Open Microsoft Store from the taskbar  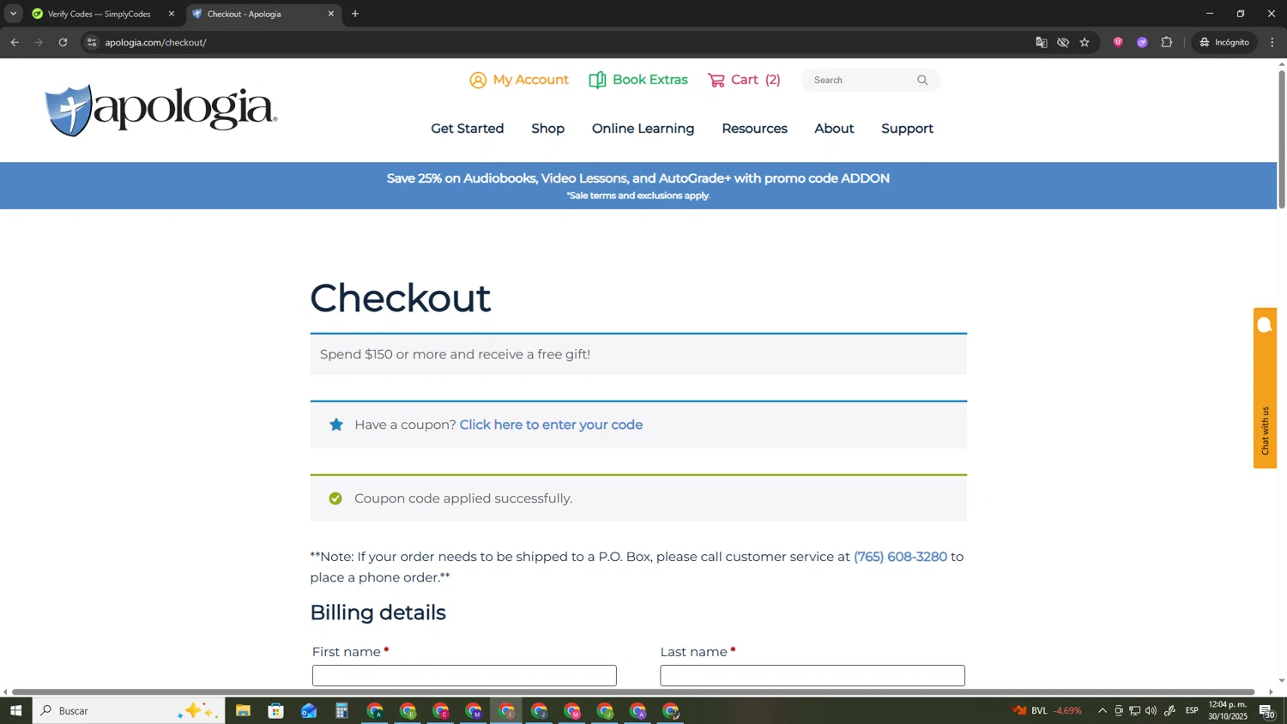(x=275, y=710)
